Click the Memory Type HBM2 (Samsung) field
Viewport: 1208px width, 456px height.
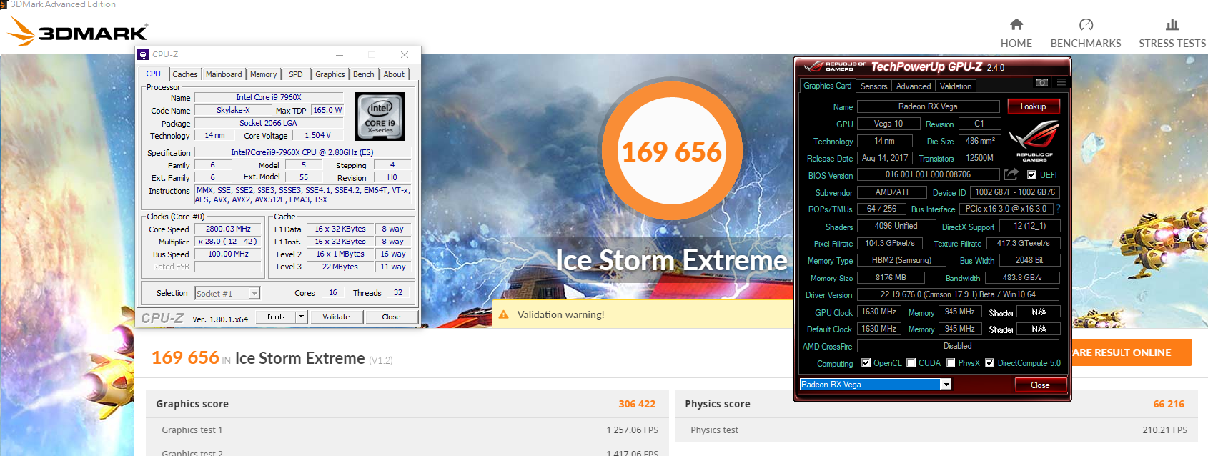coord(901,261)
